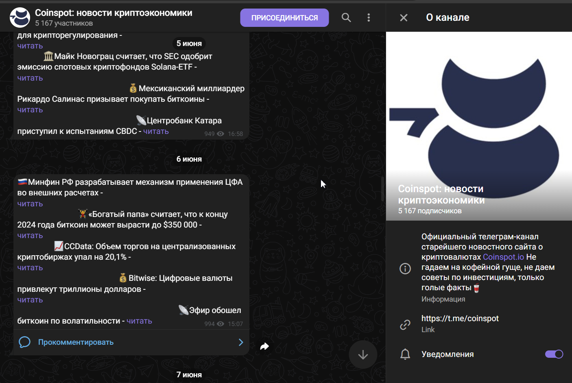Click the comment bubble icon

(24, 342)
